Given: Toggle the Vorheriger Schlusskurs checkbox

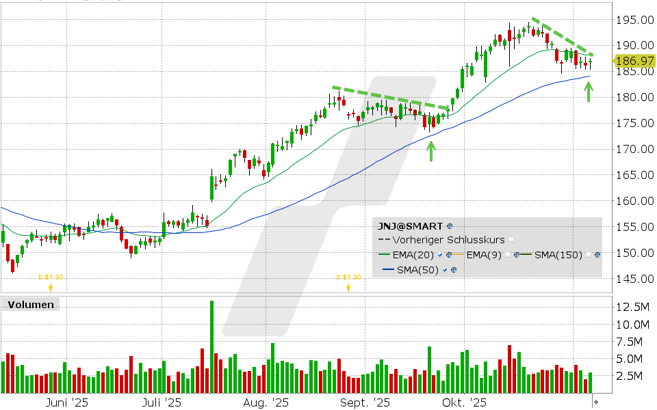Looking at the screenshot, I should point(511,241).
